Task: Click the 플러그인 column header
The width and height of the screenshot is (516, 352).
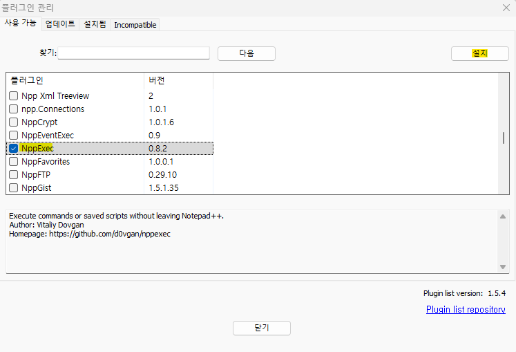Action: [75, 81]
